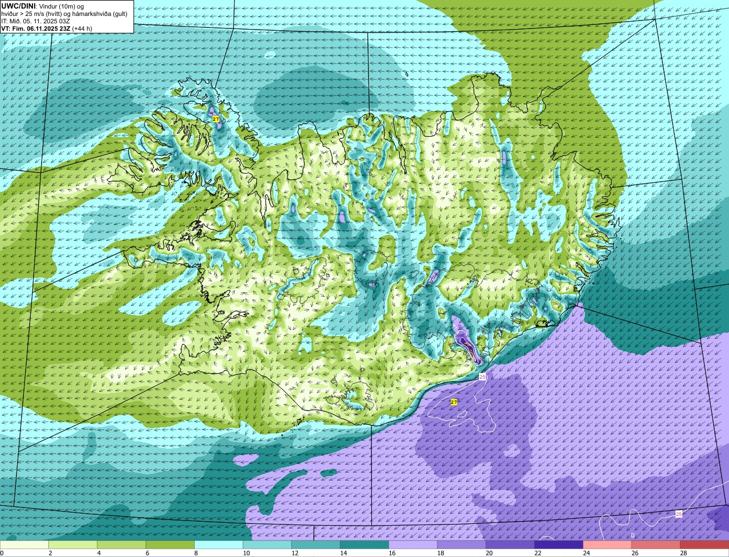Click the pale yellow 0–2 m/s legend swatch
Screen dimensions: 729x557
(x=24, y=545)
